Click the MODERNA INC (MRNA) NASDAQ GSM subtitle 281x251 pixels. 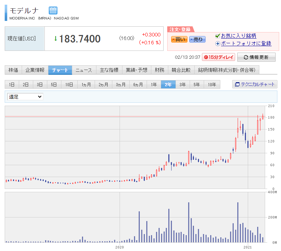point(44,18)
